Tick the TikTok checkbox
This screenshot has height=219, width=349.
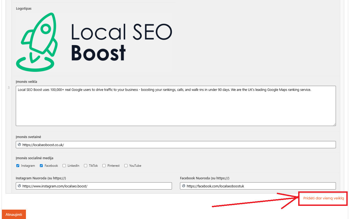(86, 166)
